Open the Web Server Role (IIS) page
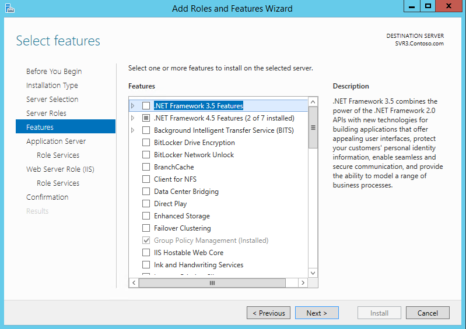This screenshot has height=329, width=466. pyautogui.click(x=60, y=169)
